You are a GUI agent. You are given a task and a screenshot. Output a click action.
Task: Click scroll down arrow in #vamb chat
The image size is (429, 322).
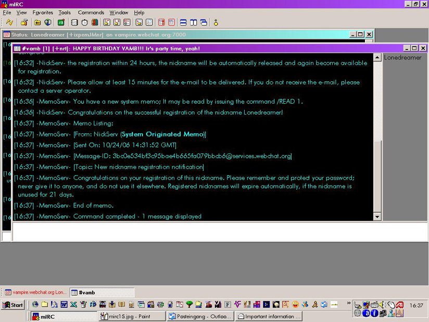click(377, 217)
